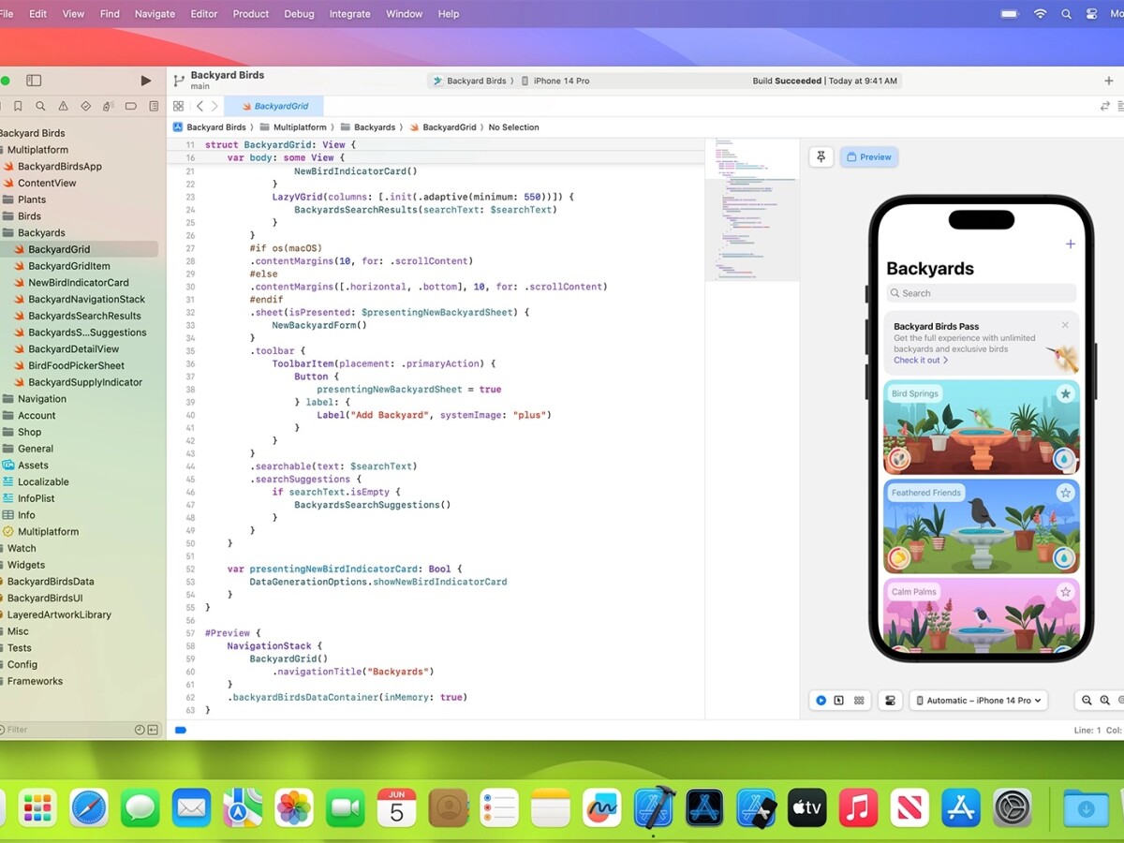Open the Debug menu

coord(300,14)
